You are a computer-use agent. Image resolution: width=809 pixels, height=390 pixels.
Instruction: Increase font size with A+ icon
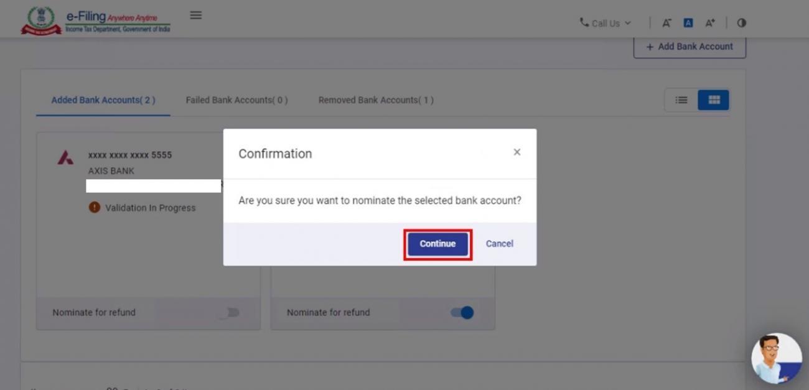click(710, 23)
